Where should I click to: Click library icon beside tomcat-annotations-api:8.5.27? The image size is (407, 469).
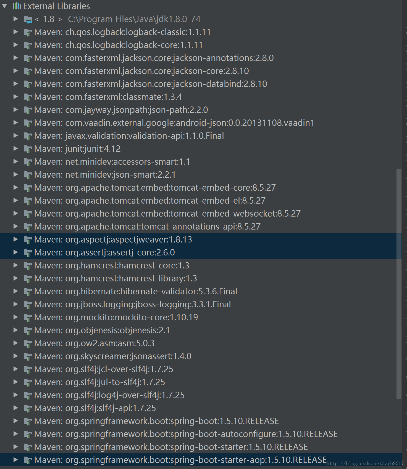28,227
